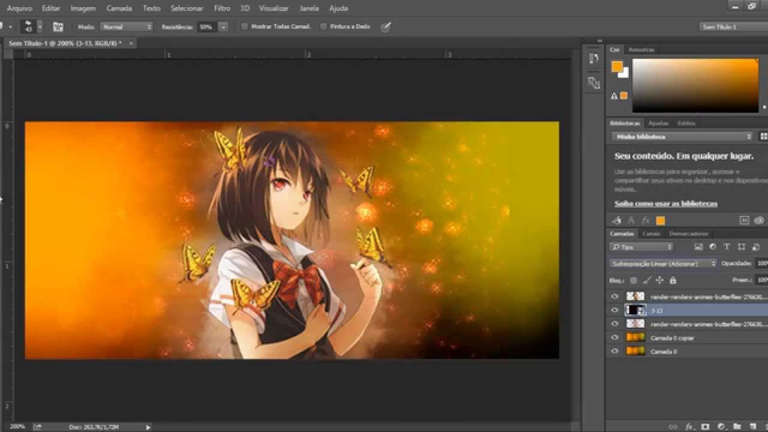Toggle lock position icon in Layers panel
Screen dimensions: 768x432
tap(659, 280)
